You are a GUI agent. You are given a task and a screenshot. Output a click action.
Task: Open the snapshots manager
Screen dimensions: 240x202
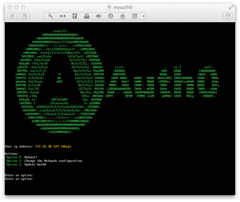25,16
